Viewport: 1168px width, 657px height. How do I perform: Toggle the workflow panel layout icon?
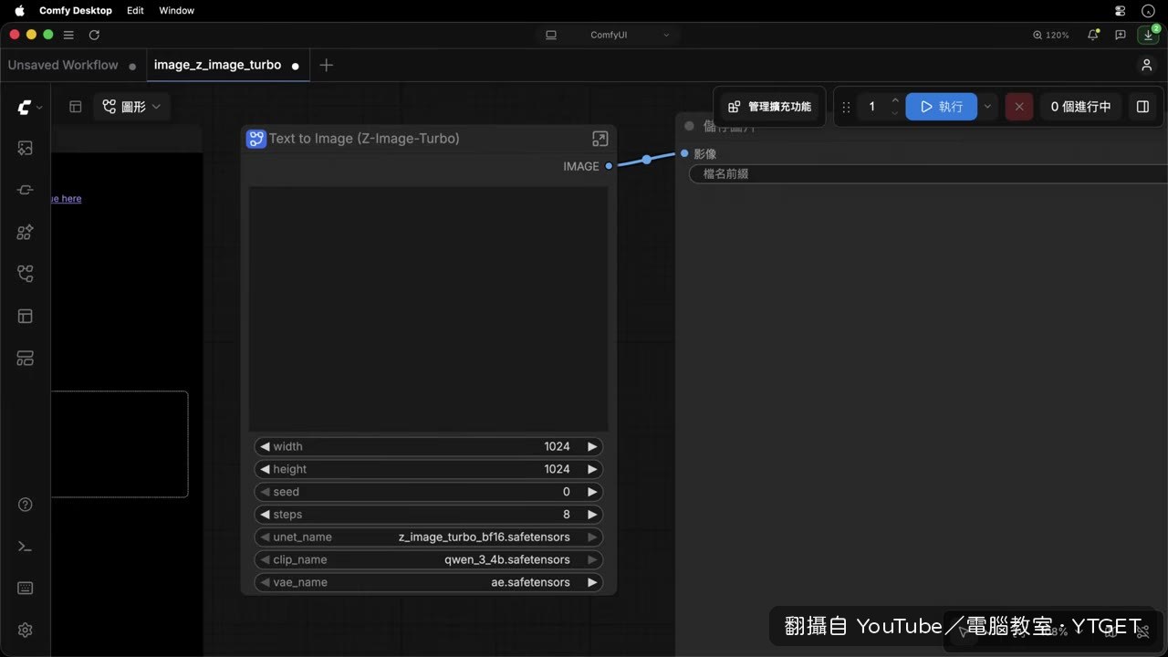coord(76,107)
